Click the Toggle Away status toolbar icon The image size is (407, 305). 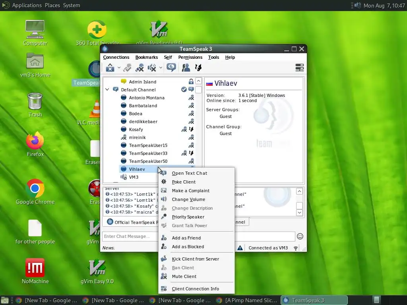(127, 68)
